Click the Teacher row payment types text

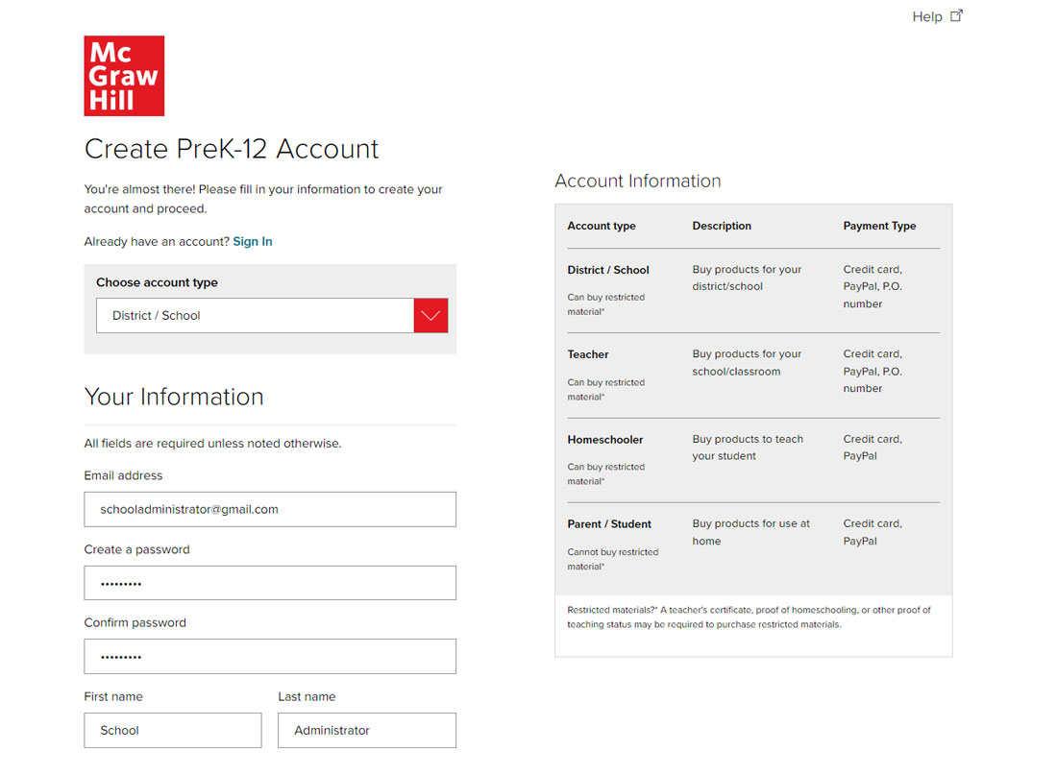pyautogui.click(x=873, y=372)
